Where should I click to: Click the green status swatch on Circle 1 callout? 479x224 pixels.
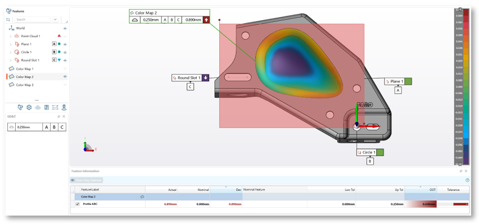pos(380,152)
